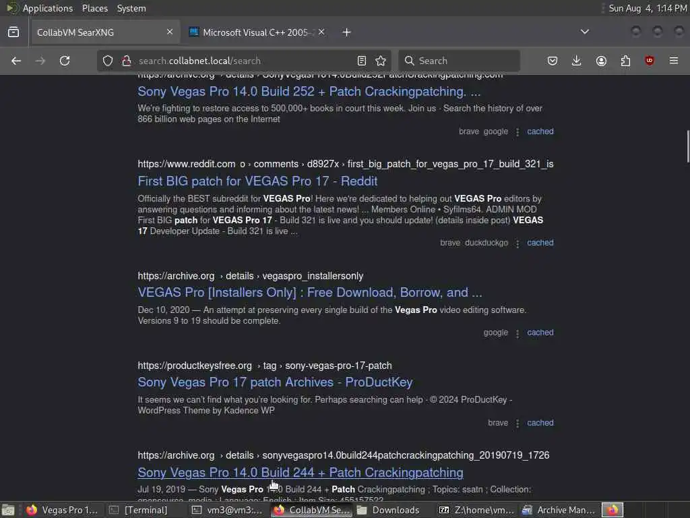Expand the list all tabs dropdown
The height and width of the screenshot is (518, 690).
click(585, 32)
